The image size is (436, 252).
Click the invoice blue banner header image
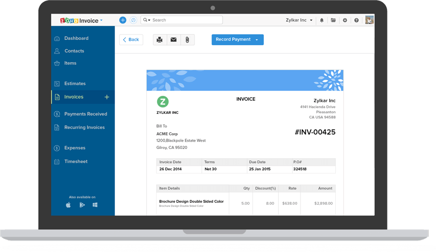coord(245,80)
